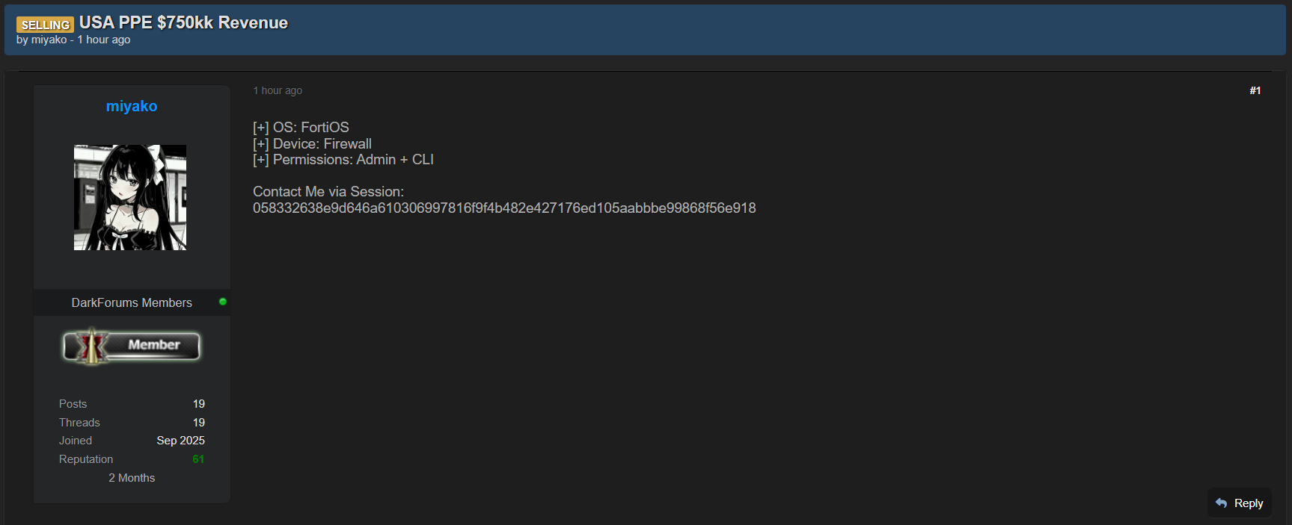Click the Session ID hash string
This screenshot has width=1292, height=525.
pos(504,208)
